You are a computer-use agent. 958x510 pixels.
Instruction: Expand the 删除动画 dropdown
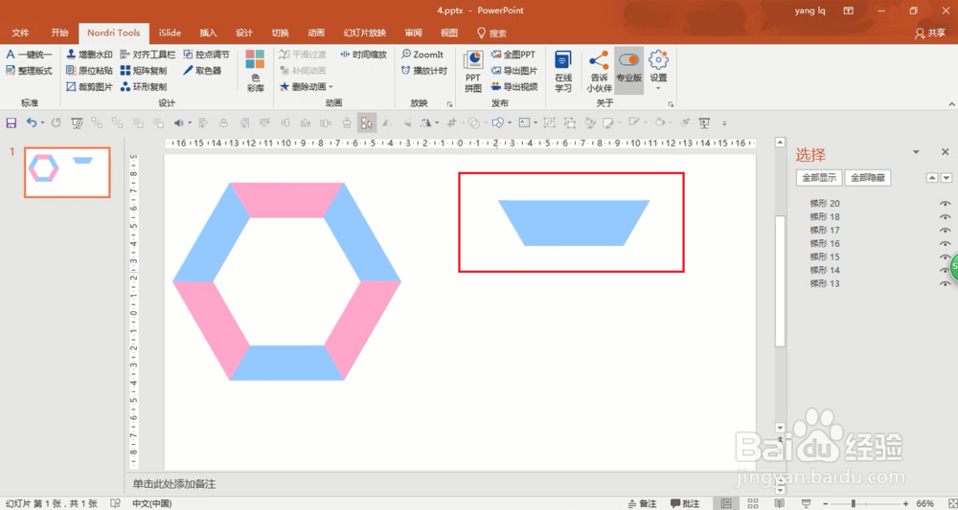click(307, 87)
